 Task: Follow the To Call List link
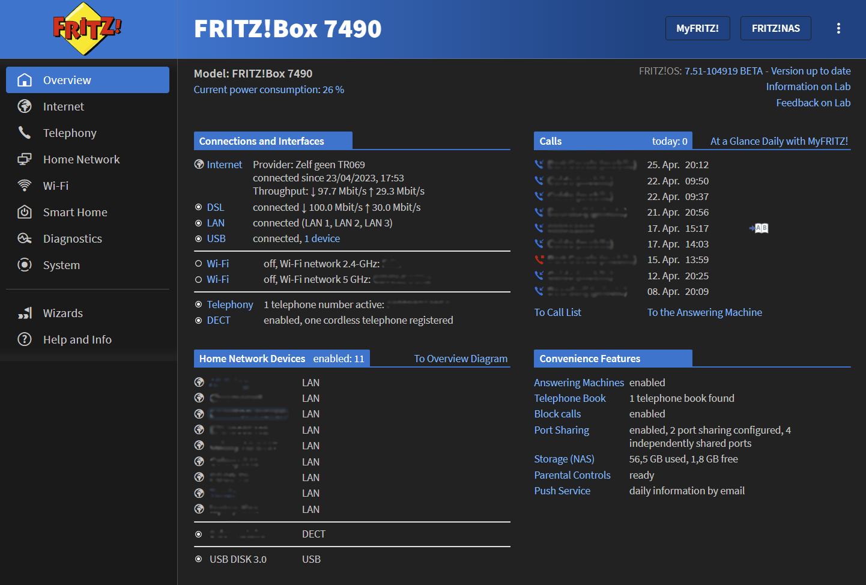(x=557, y=312)
